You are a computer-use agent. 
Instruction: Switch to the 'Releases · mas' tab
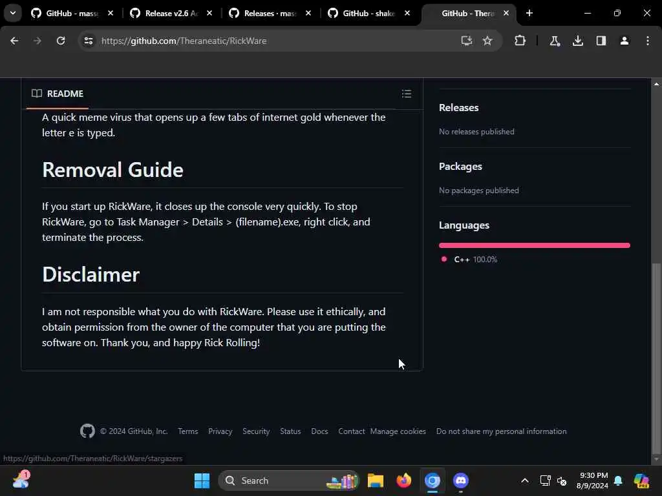pos(270,14)
